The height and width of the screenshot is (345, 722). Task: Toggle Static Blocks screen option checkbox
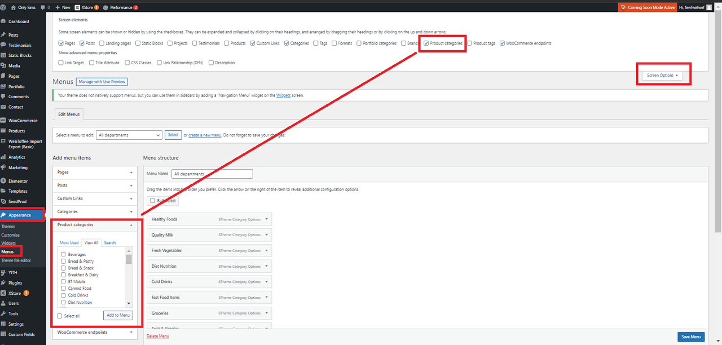[x=137, y=43]
